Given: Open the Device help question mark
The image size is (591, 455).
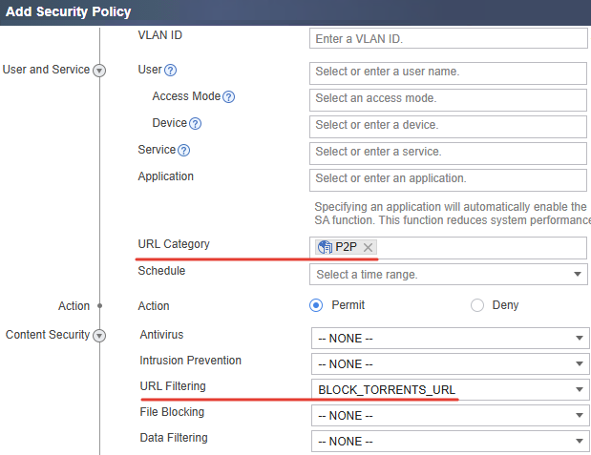Looking at the screenshot, I should (195, 124).
